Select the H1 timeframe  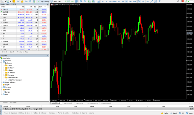119,1
